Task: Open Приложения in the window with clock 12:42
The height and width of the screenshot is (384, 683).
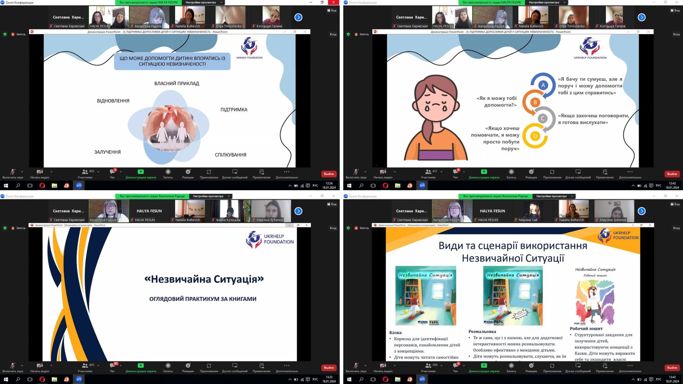Action: [552, 173]
